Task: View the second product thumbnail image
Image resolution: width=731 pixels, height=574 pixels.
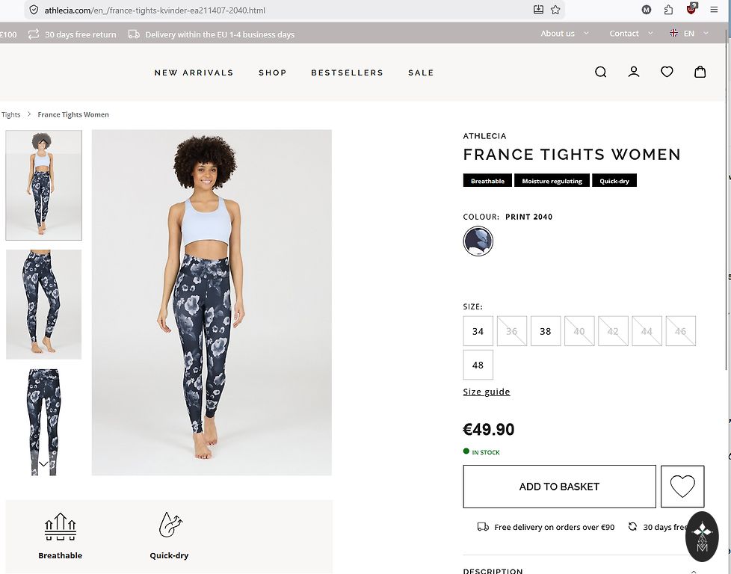Action: tap(43, 304)
